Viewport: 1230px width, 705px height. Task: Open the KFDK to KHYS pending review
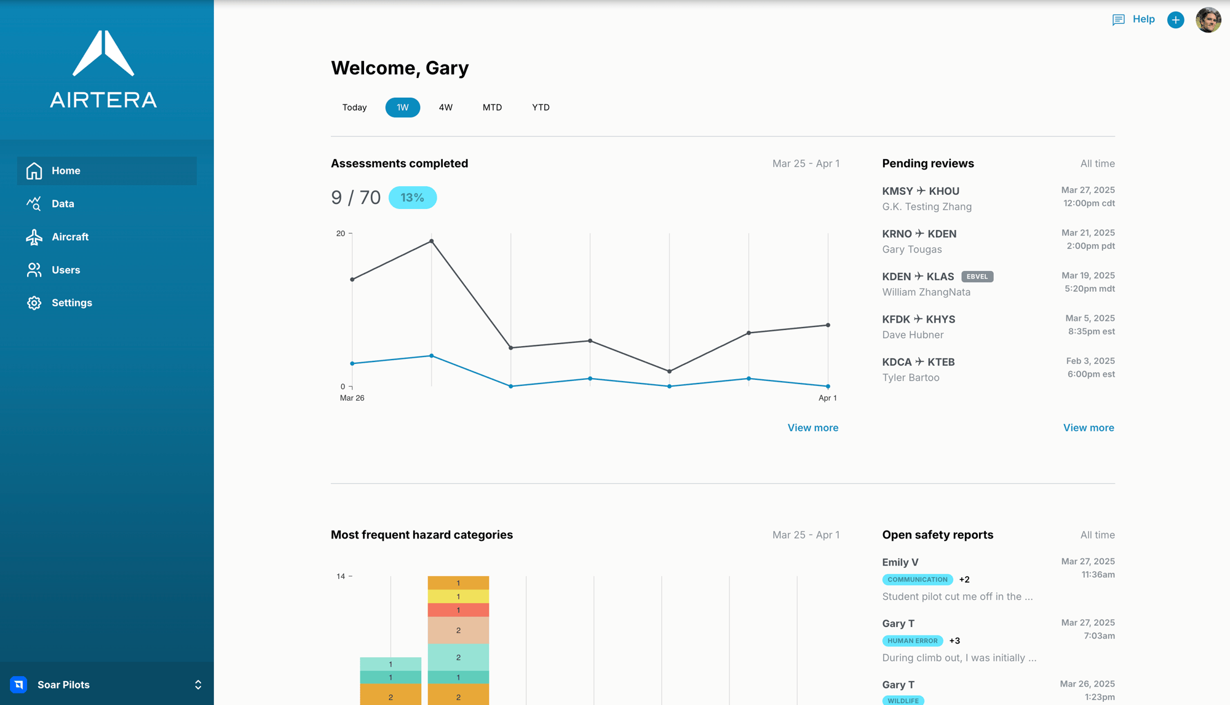[x=998, y=326]
